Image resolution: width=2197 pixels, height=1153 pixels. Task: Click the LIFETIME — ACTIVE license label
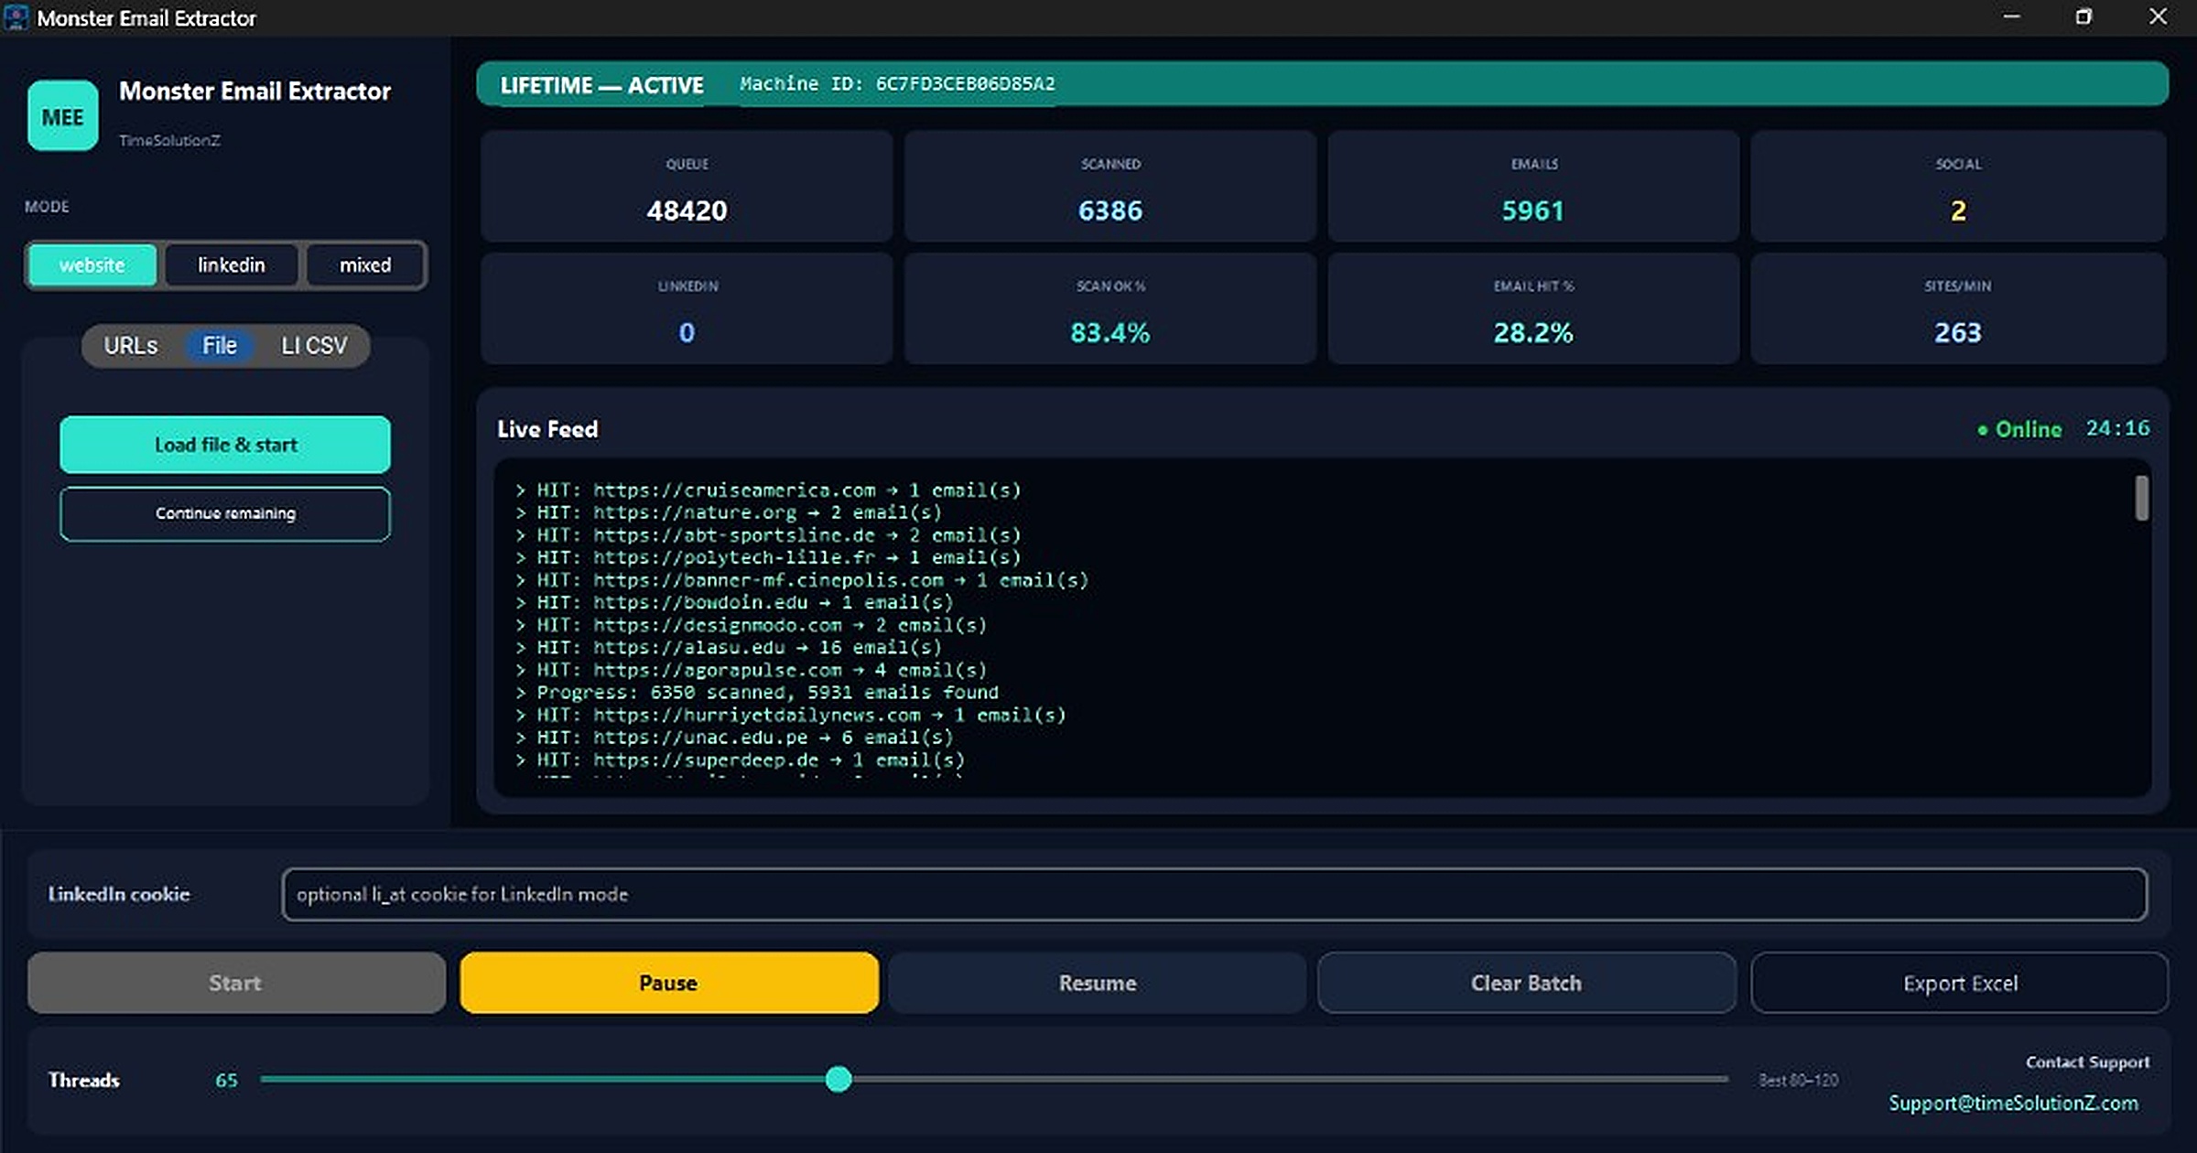click(601, 85)
